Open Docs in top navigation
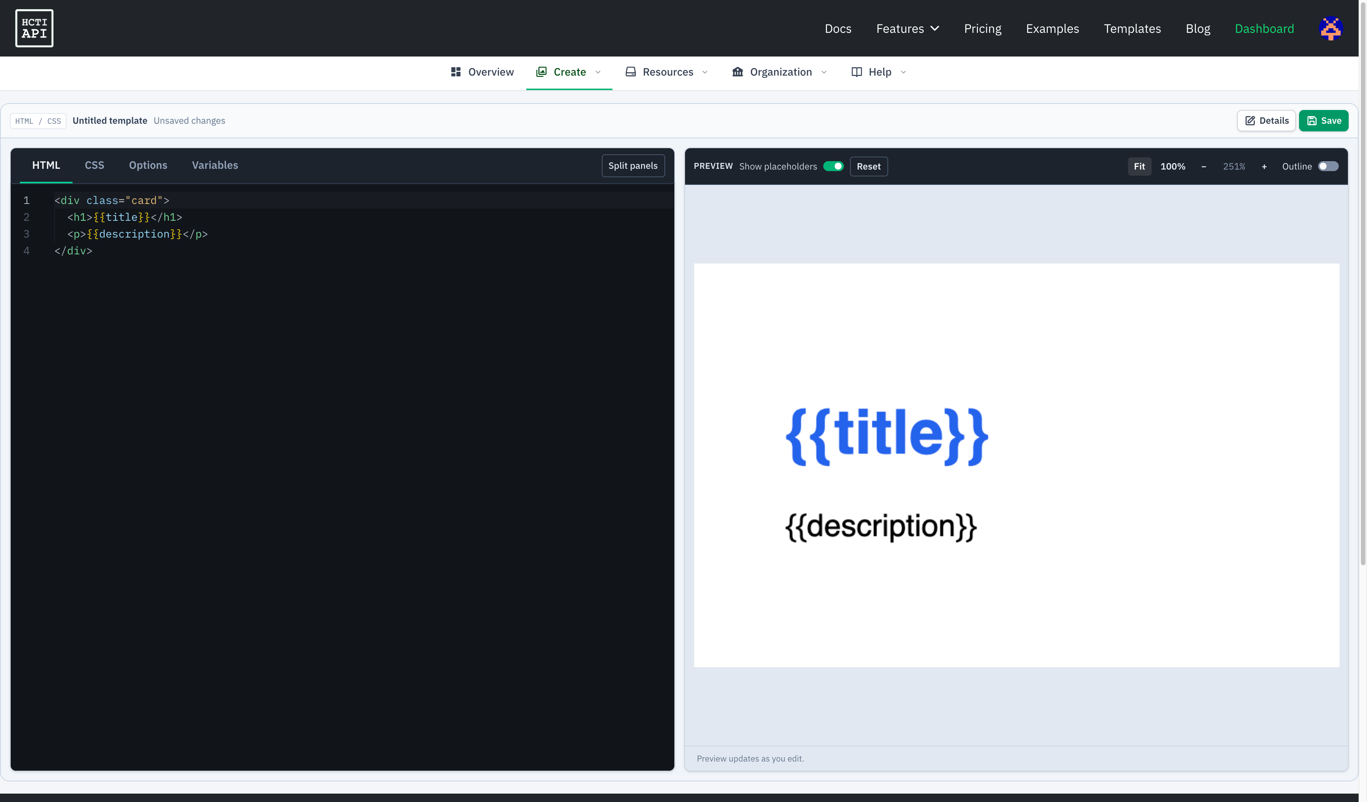This screenshot has height=802, width=1367. (837, 28)
